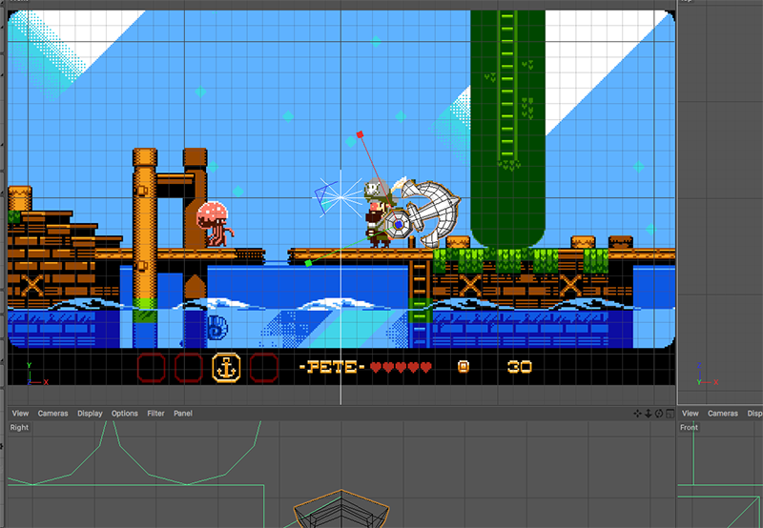Screen dimensions: 763x528
Task: Click the gold coin icon in HUD
Action: click(x=464, y=367)
